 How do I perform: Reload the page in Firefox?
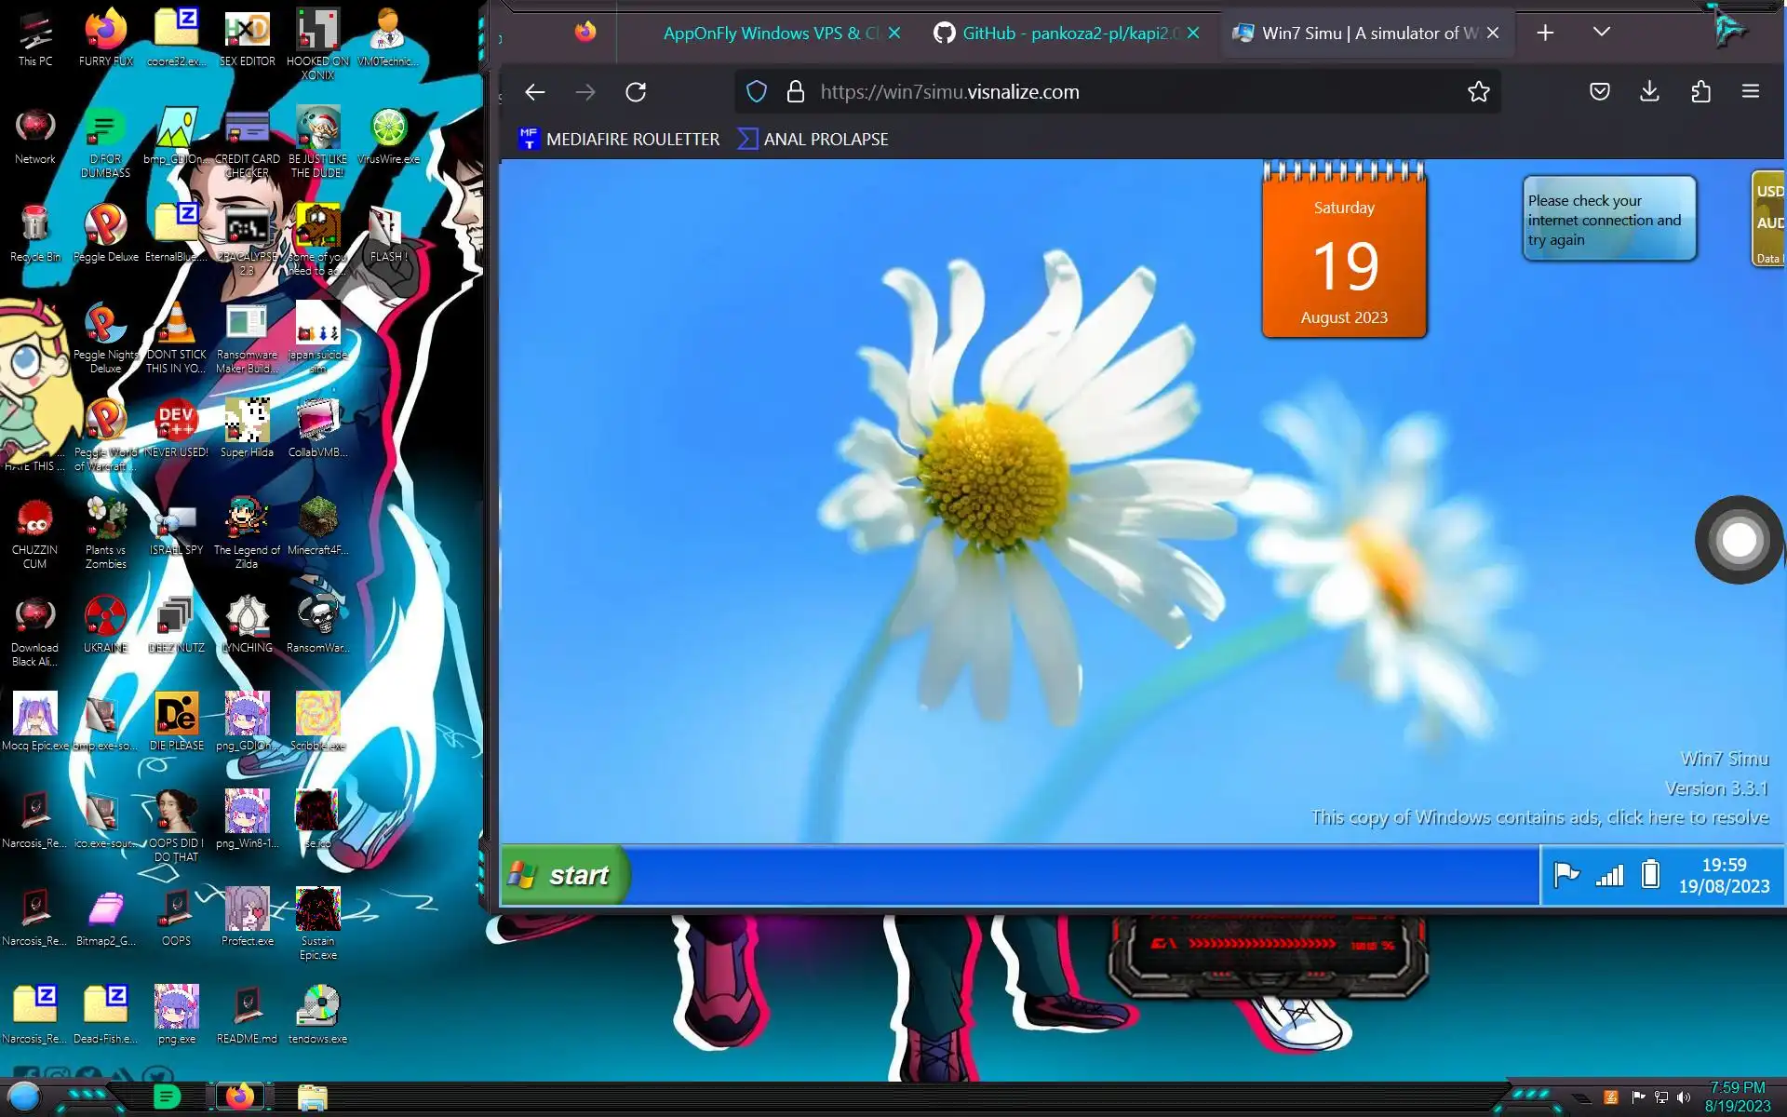(636, 92)
